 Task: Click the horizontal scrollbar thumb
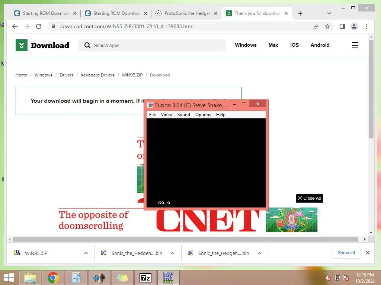pyautogui.click(x=186, y=239)
